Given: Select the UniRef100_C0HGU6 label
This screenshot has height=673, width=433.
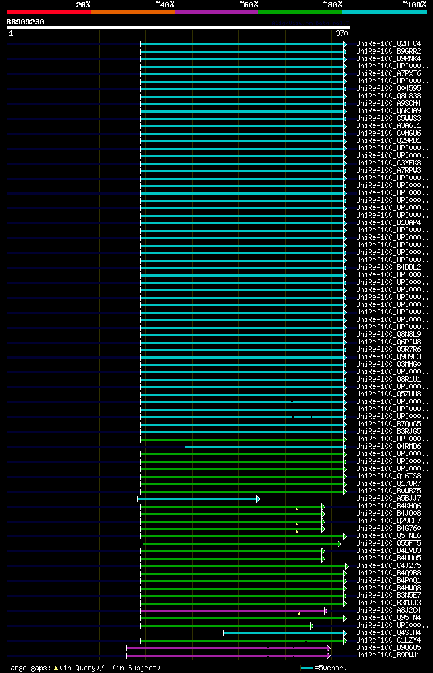Looking at the screenshot, I should (x=388, y=133).
